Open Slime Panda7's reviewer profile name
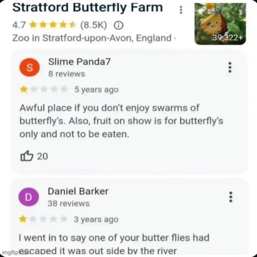The width and height of the screenshot is (257, 257). 79,62
